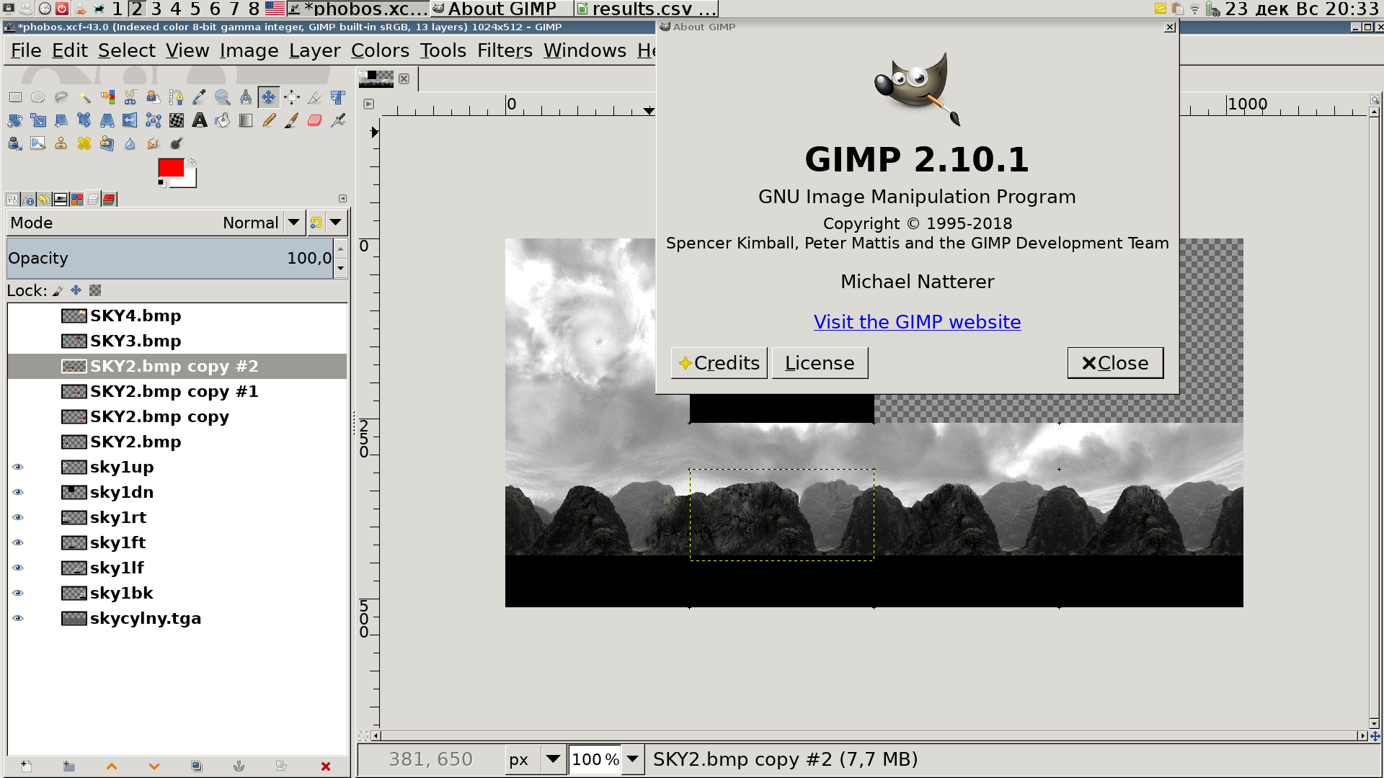1384x778 pixels.
Task: Hide the sky1ft layer
Action: click(18, 542)
